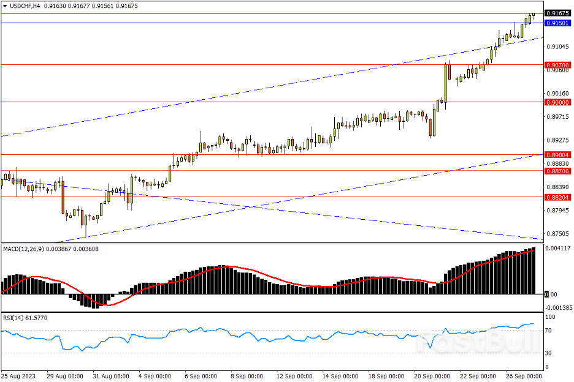Click the RSI 30 level scale label
Screen dimensions: 574x382
(549, 353)
